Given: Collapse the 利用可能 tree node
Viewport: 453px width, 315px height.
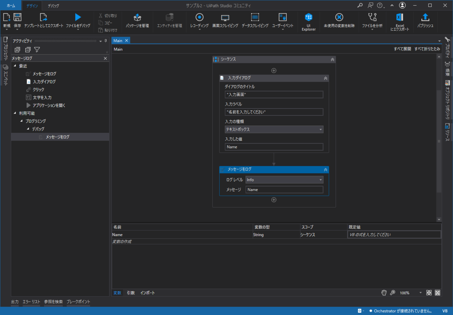Looking at the screenshot, I should [15, 113].
